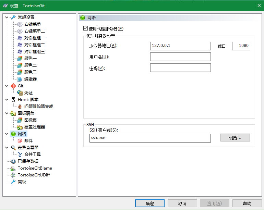Collapse the 常规设置 tree node
Image resolution: width=264 pixels, height=210 pixels.
tap(7, 17)
